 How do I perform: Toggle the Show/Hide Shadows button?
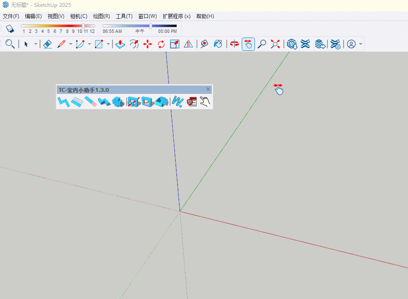coord(10,29)
